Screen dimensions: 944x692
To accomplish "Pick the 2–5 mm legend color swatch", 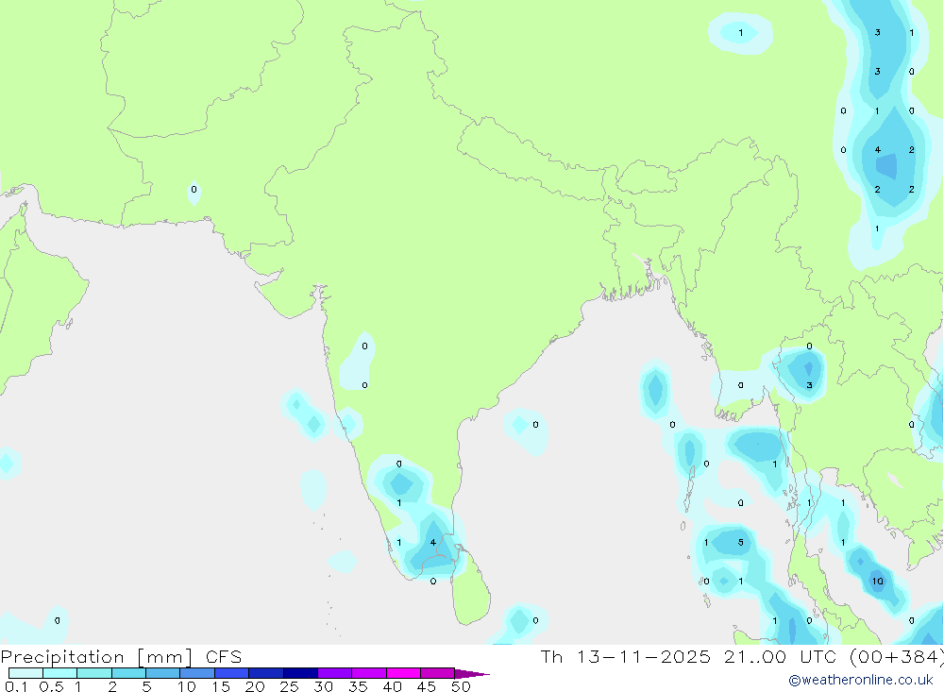I will pyautogui.click(x=128, y=673).
